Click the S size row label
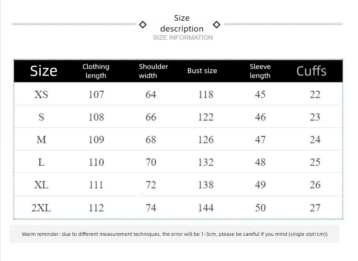 (41, 117)
